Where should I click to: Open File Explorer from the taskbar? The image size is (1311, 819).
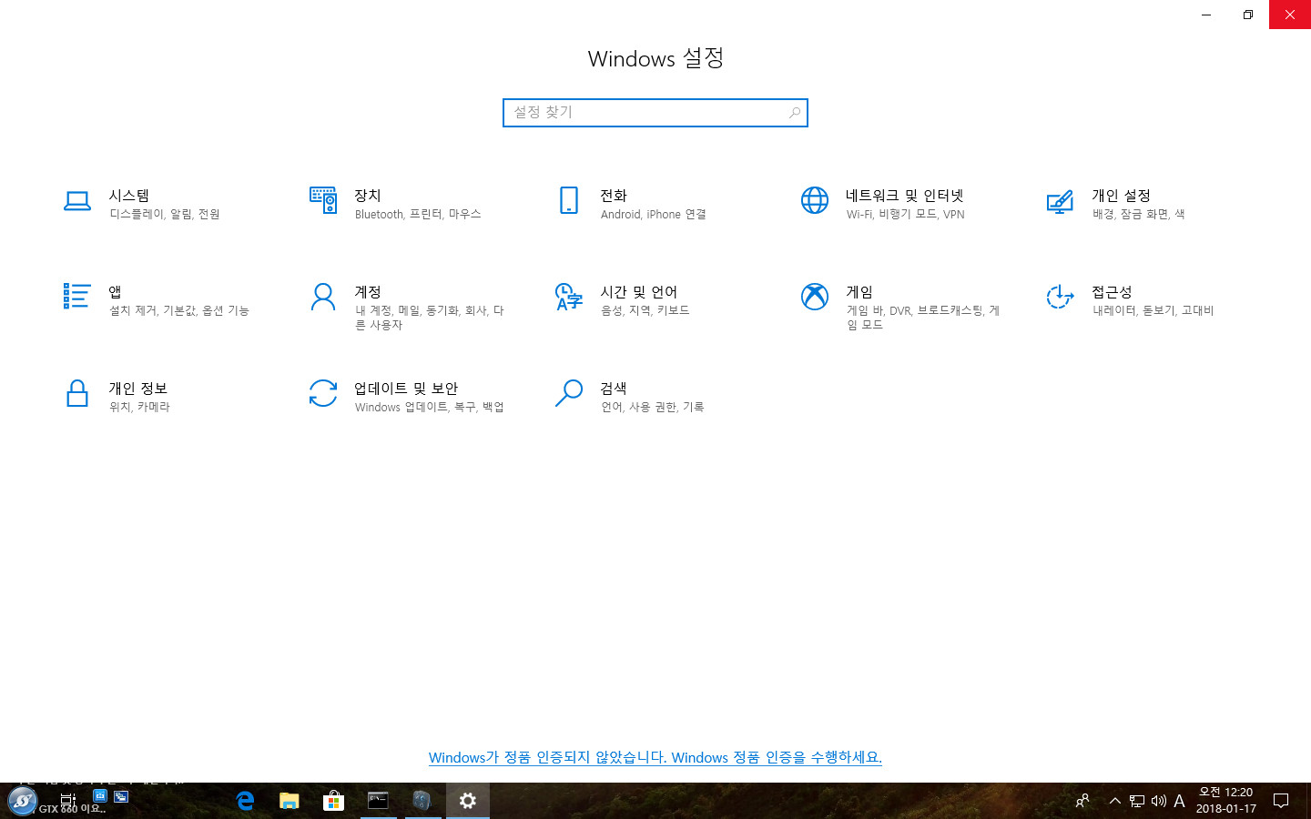290,801
